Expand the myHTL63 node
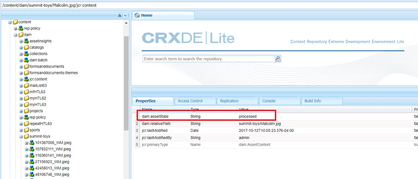Viewport: 418px width, 179px height. click(x=21, y=105)
